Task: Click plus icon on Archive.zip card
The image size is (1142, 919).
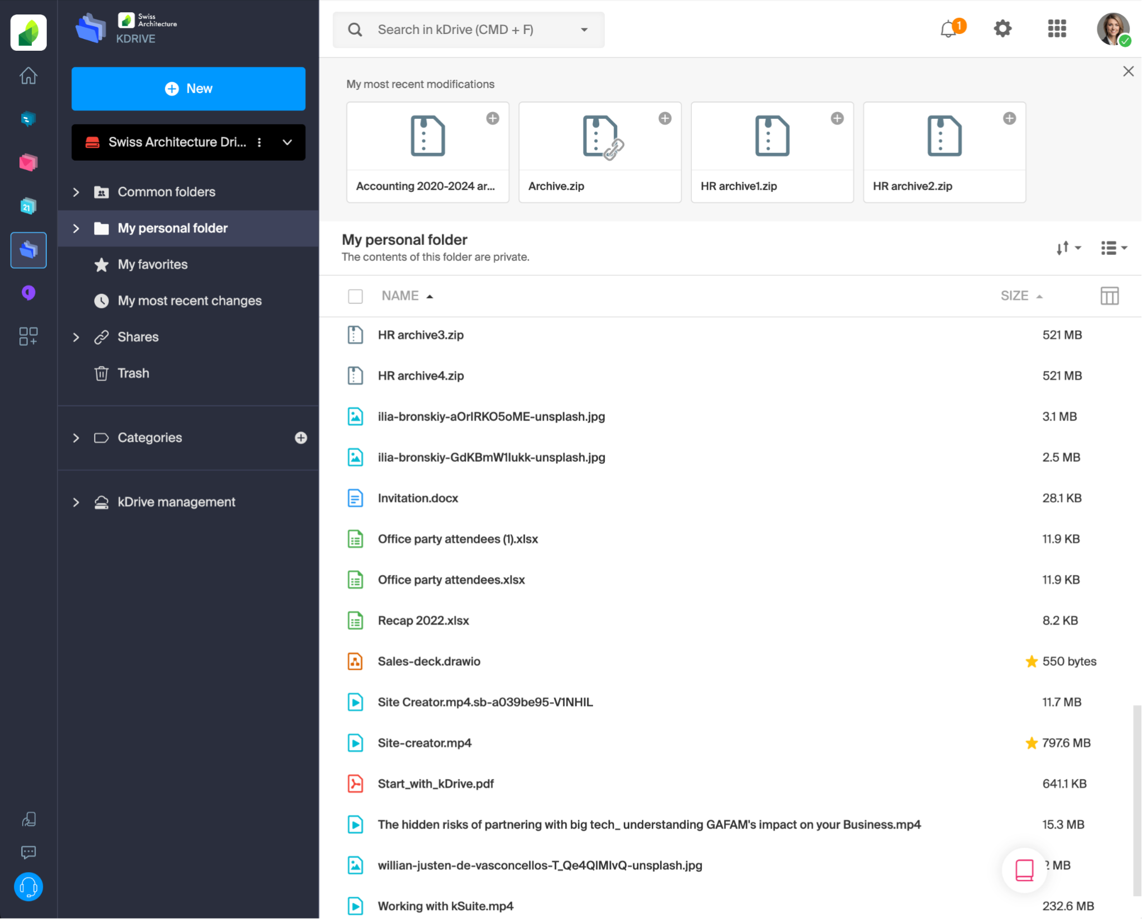Action: [x=665, y=118]
